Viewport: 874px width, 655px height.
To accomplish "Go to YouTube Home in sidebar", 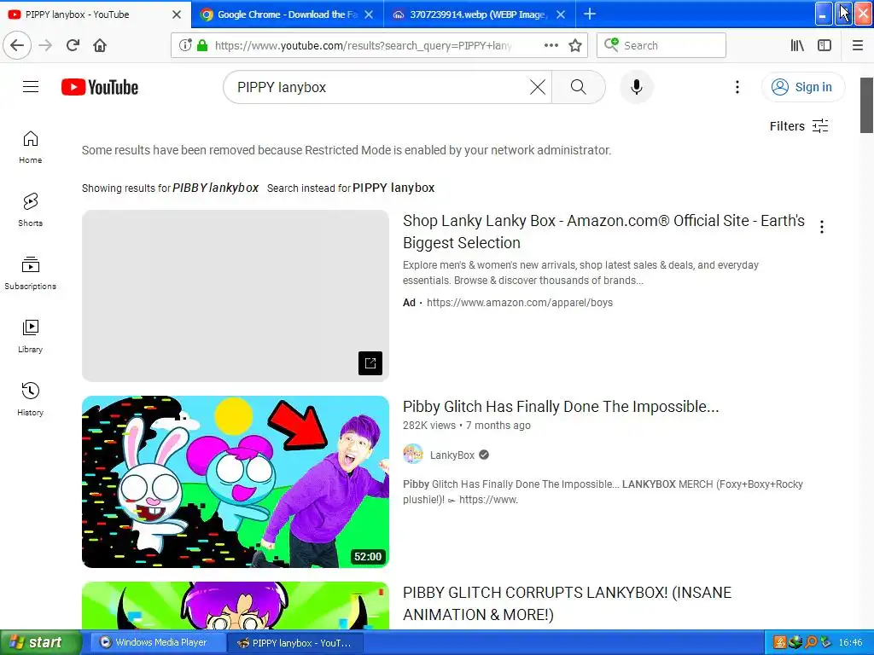I will click(x=31, y=147).
